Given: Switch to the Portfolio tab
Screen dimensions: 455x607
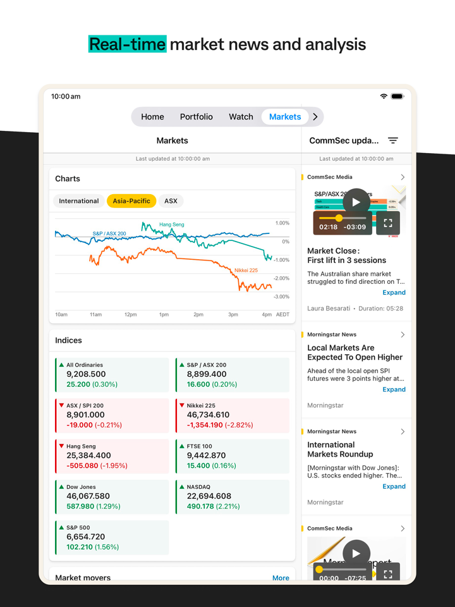Looking at the screenshot, I should [197, 116].
